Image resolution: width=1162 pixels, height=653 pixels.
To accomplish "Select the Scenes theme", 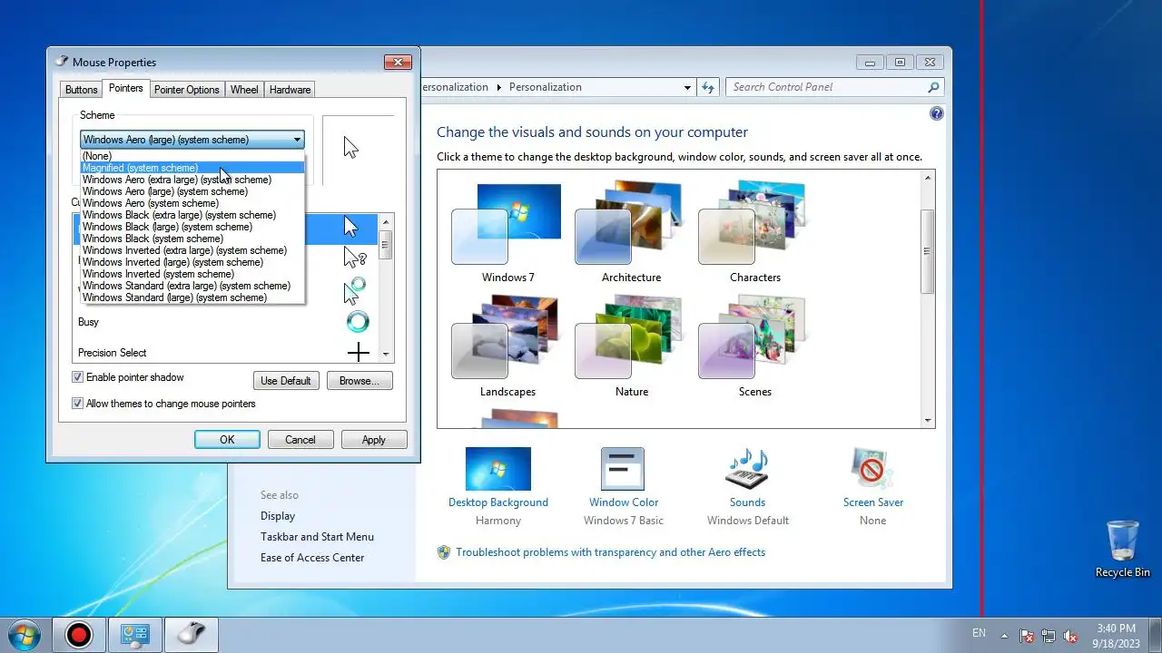I will [x=754, y=346].
